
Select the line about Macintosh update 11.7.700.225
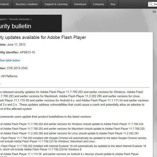pos(73,129)
